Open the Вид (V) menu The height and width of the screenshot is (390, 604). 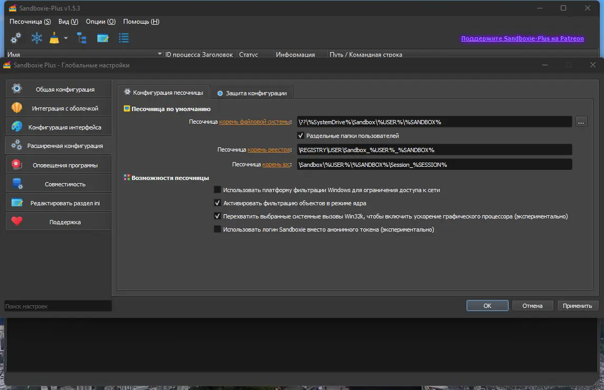point(68,22)
